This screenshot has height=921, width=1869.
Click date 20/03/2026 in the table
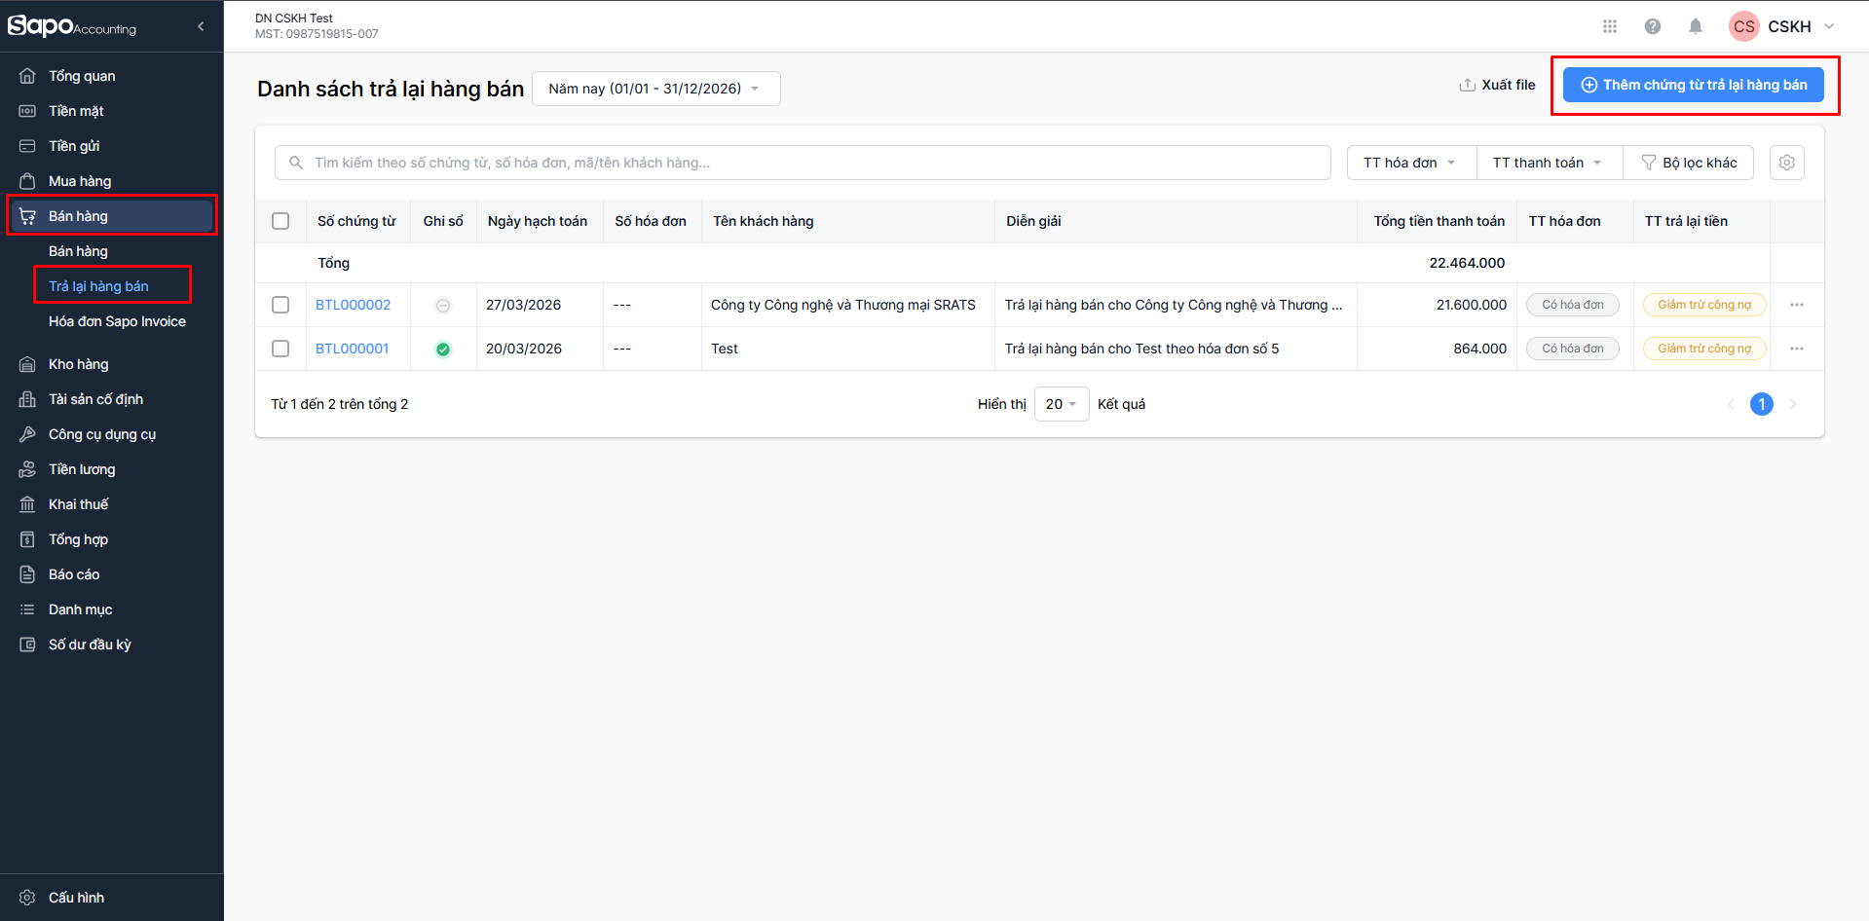point(524,349)
